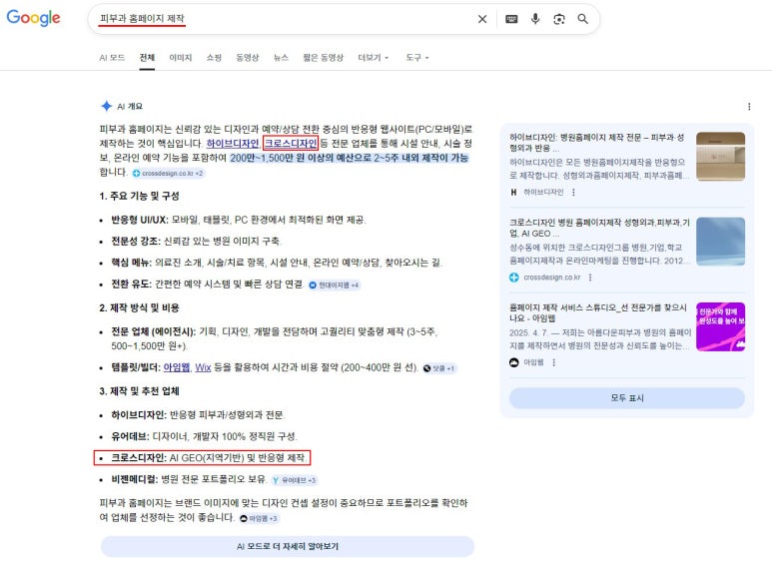Click the highlighted 200만~1,500만 원 budget text
The height and width of the screenshot is (565, 772).
(350, 158)
